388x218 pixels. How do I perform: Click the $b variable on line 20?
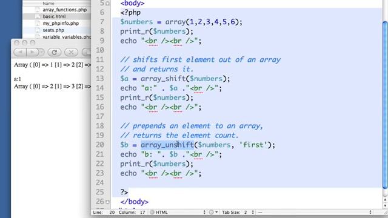[x=124, y=145]
